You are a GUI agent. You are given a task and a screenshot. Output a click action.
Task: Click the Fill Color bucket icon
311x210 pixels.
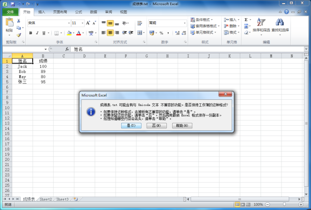pos(69,33)
